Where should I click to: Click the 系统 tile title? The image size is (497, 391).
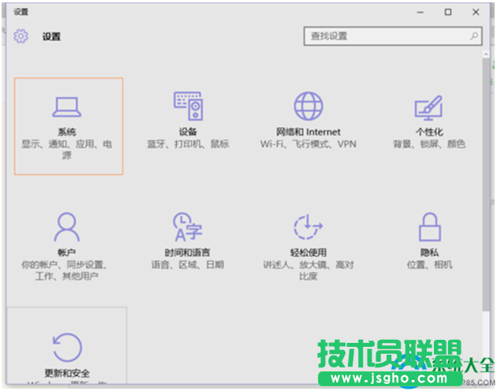(x=67, y=132)
